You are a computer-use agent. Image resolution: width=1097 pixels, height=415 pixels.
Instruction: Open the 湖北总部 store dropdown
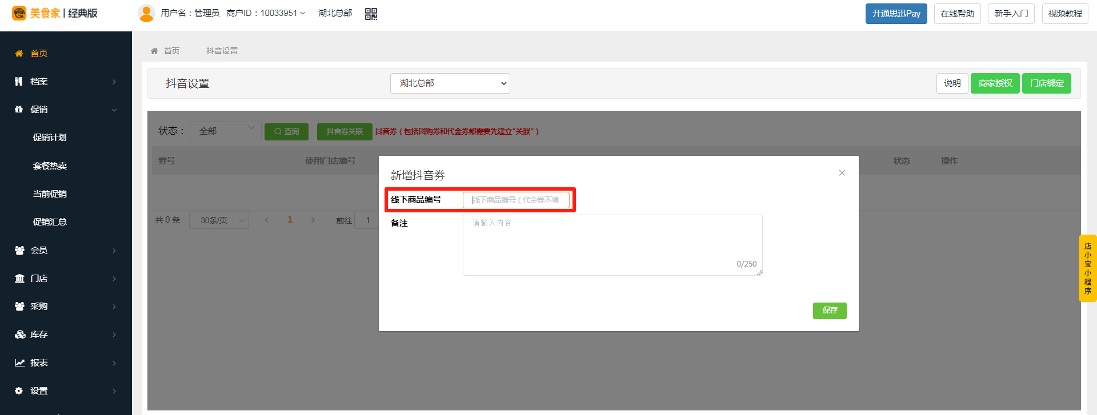[450, 83]
